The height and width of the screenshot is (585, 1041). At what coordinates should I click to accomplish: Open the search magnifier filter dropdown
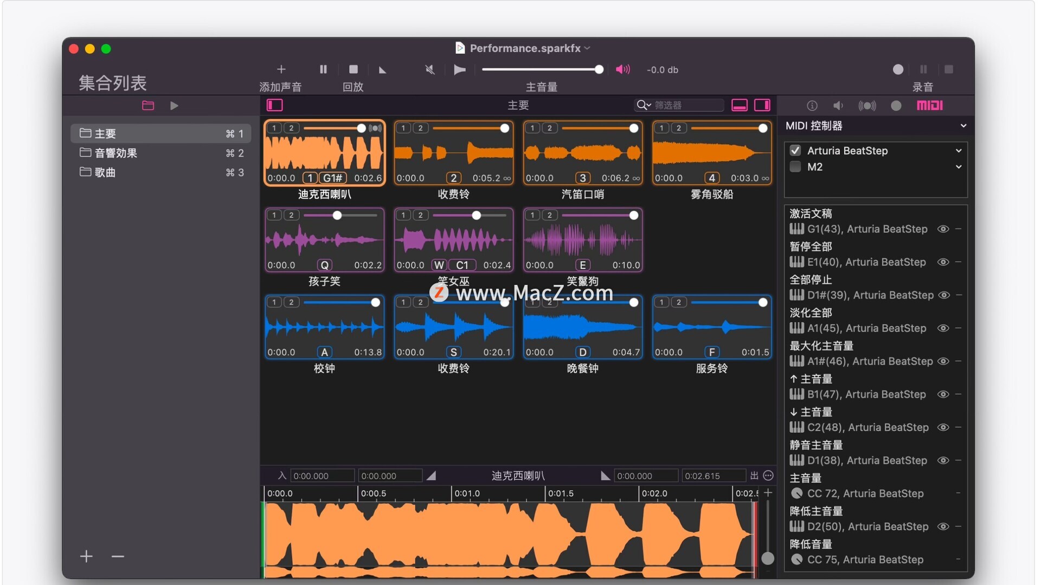644,105
